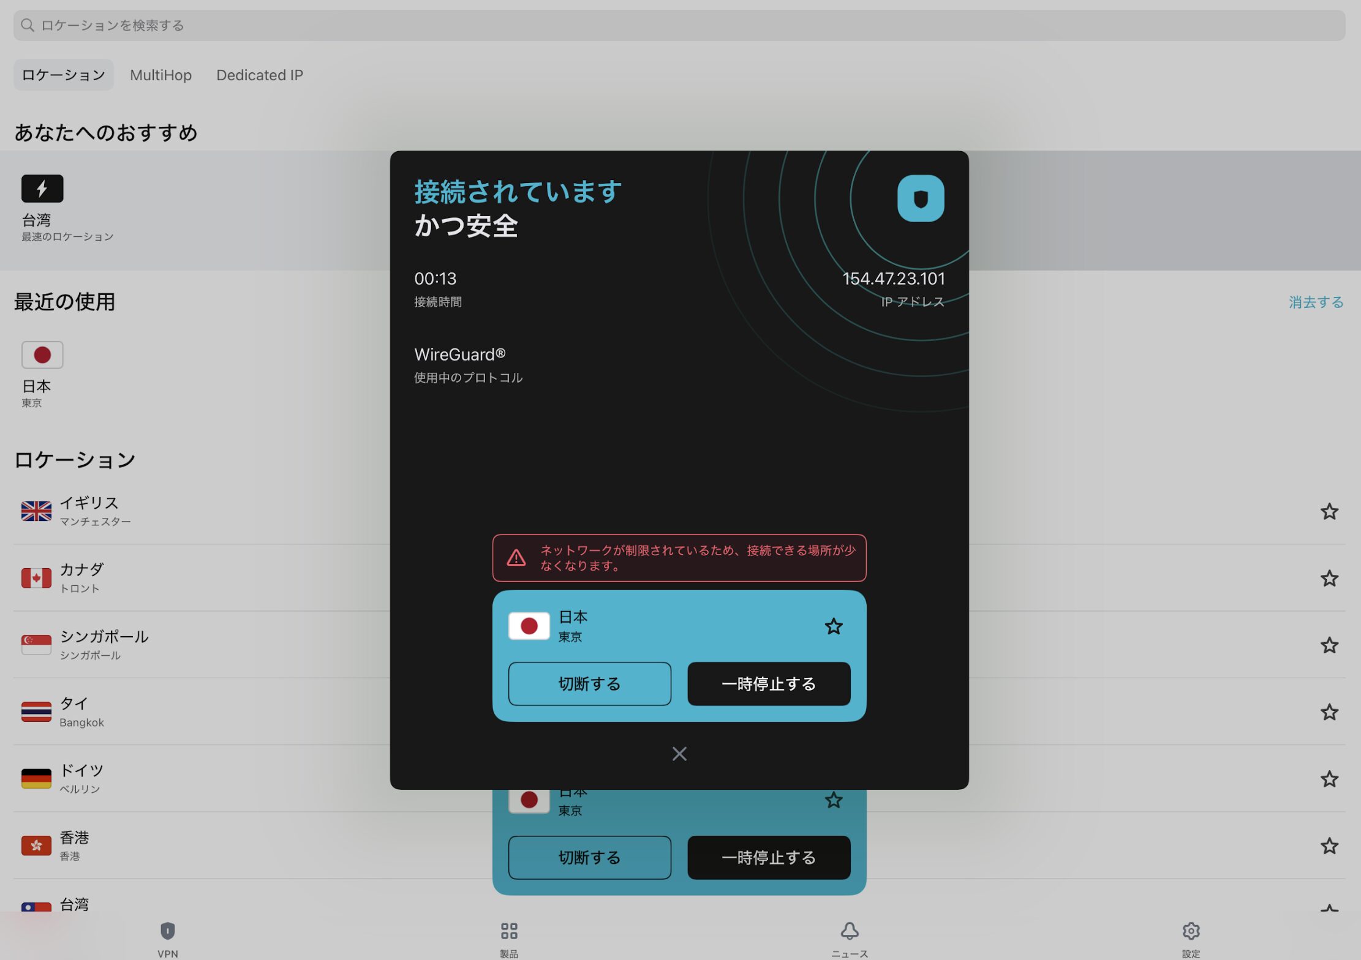This screenshot has height=960, width=1361.
Task: Click the シンガポール flag in locations
Action: tap(36, 645)
